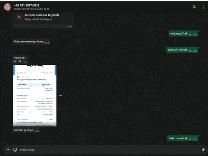
Task: Open the contact's profile picture
Action: pyautogui.click(x=7, y=7)
